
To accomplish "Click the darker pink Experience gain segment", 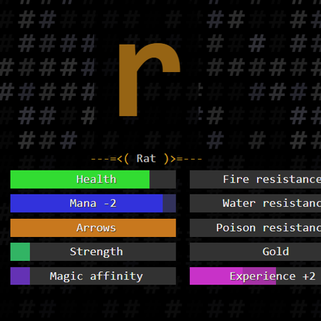I will tap(260, 276).
